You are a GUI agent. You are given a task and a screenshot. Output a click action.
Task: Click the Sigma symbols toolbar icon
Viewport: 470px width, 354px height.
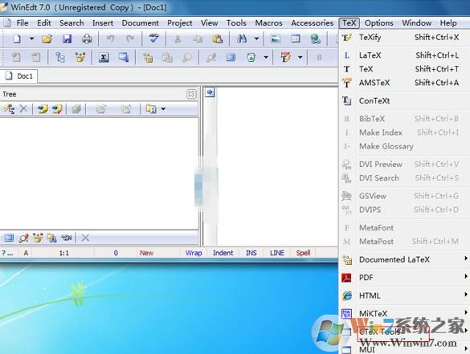point(104,57)
